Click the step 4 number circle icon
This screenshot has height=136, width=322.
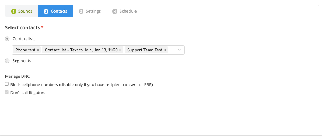pos(115,12)
